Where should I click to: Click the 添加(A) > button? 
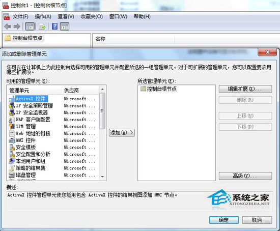click(x=122, y=133)
